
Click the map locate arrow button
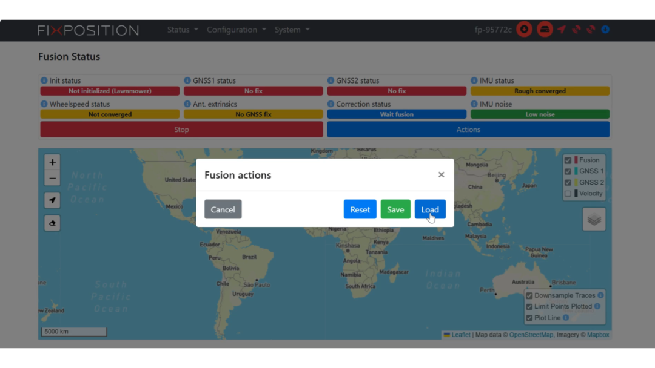click(52, 200)
